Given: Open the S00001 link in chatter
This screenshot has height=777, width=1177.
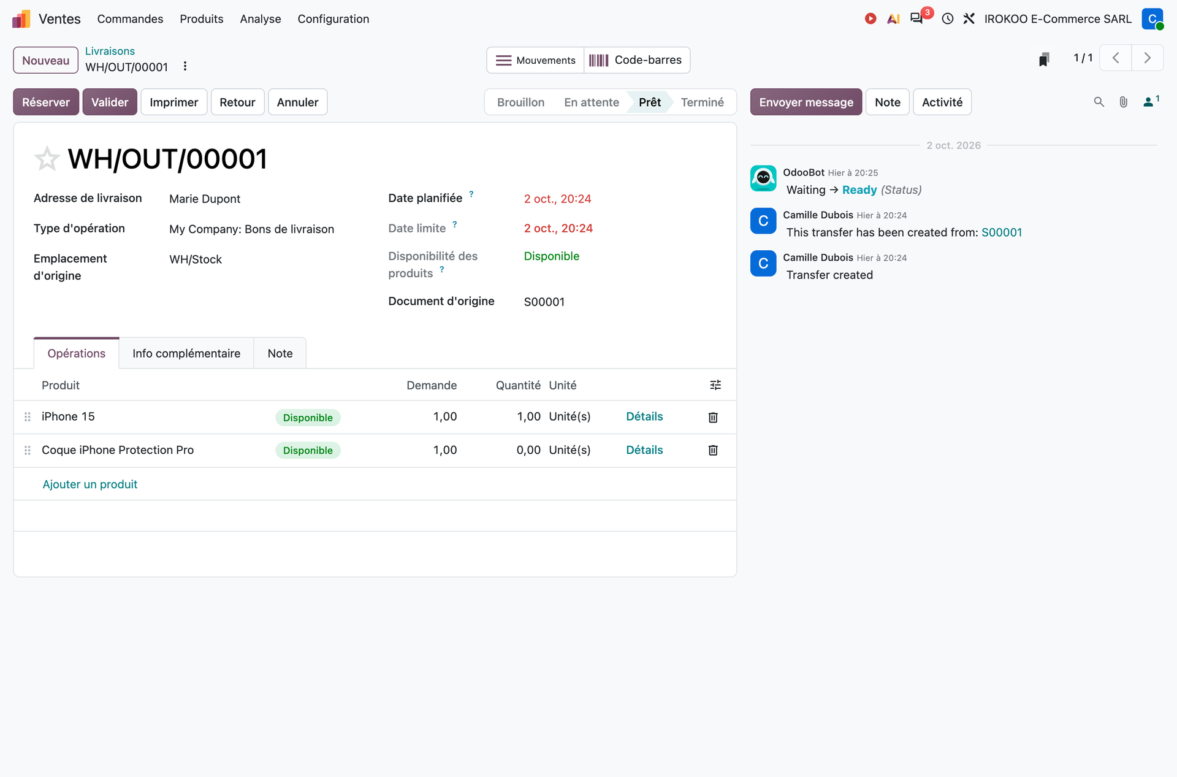Looking at the screenshot, I should (1002, 232).
